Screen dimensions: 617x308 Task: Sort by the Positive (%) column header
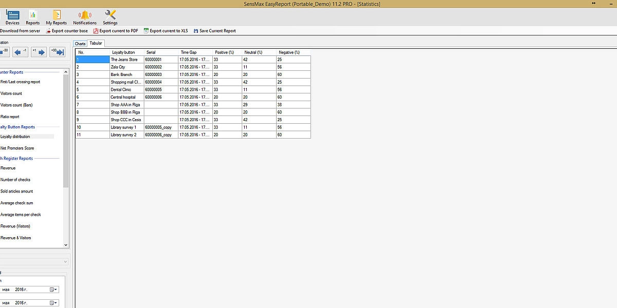pyautogui.click(x=224, y=52)
